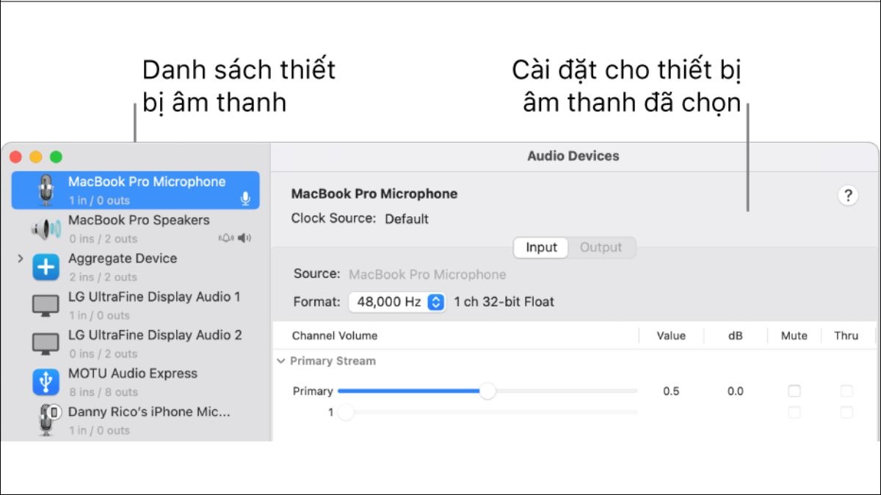Click the 1 ch 32-bit Float label
881x495 pixels.
504,301
